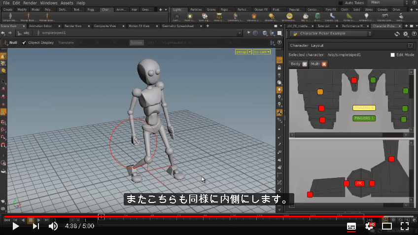Open the no cam camera dropdown

click(x=262, y=52)
